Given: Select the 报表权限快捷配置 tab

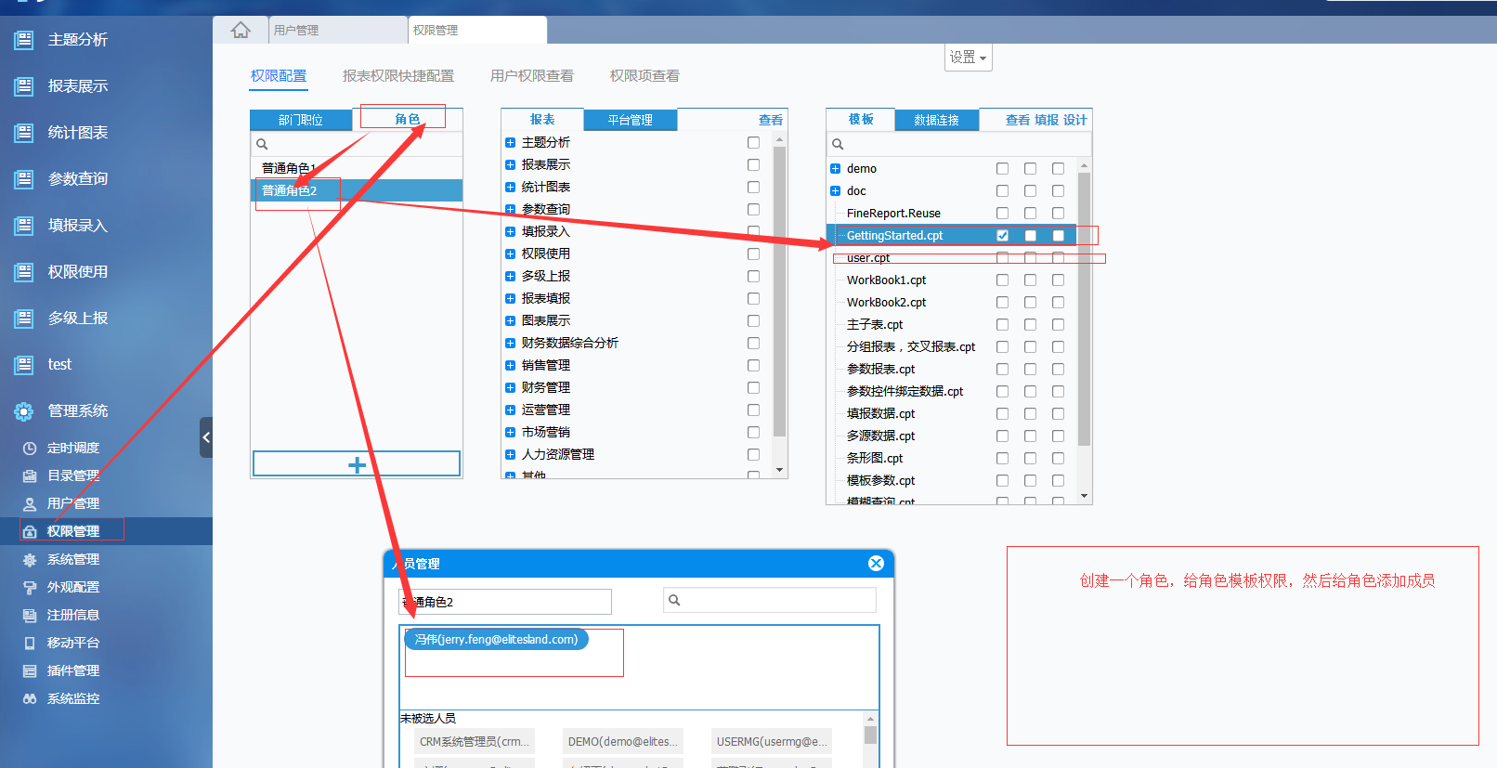Looking at the screenshot, I should click(398, 76).
